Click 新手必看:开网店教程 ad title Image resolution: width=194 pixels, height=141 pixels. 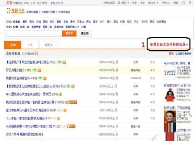[177, 108]
